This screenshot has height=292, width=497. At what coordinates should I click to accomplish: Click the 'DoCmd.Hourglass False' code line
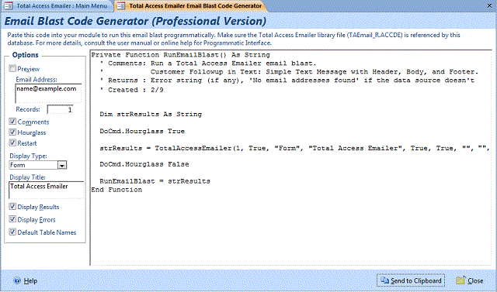pos(144,164)
